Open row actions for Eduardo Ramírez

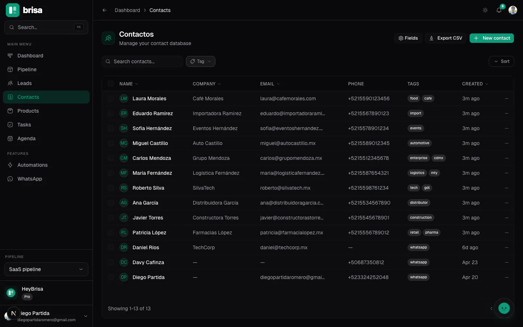coord(507,113)
